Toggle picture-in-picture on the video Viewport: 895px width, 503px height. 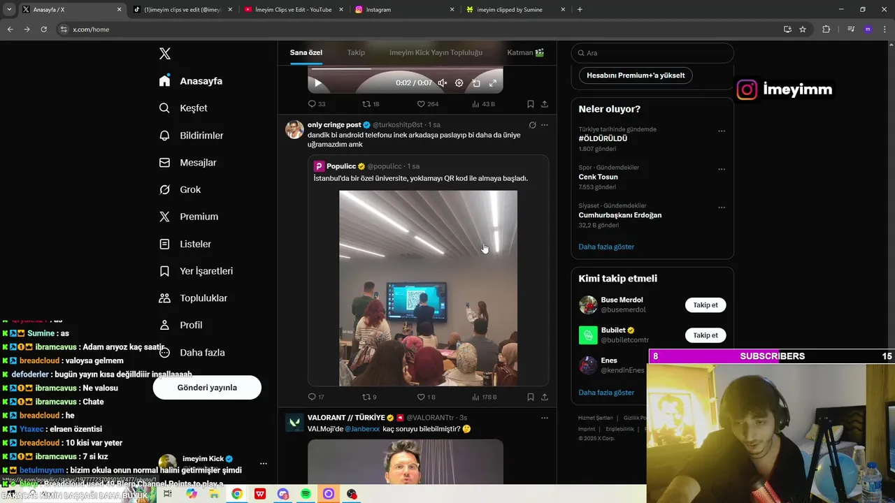476,83
